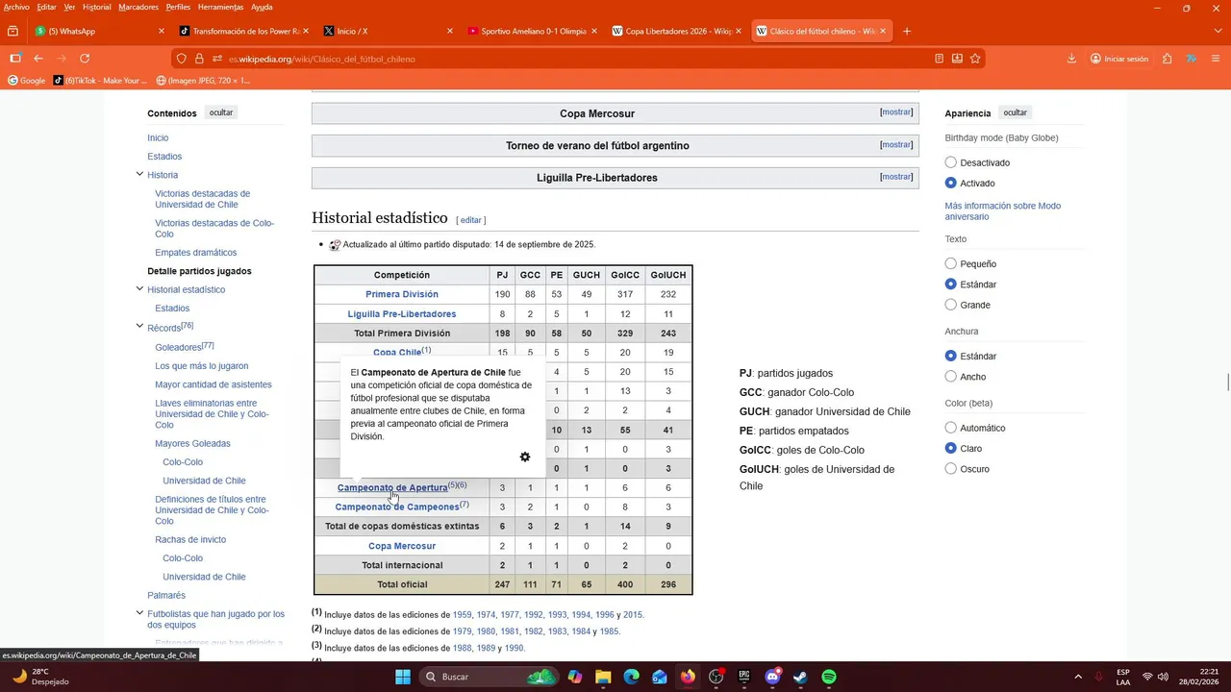The width and height of the screenshot is (1231, 692).
Task: Edit the Historial estadístico section
Action: pyautogui.click(x=470, y=220)
